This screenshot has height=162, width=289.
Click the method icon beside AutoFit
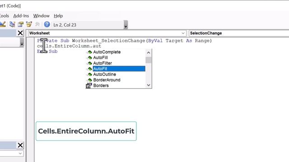[89, 69]
